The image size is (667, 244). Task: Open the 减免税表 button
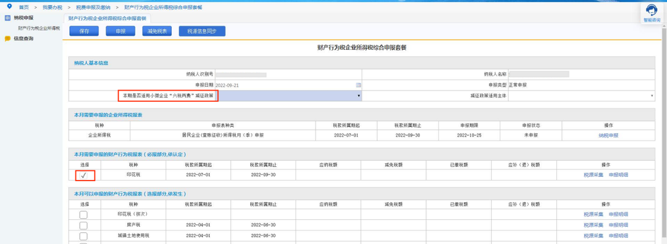point(157,31)
